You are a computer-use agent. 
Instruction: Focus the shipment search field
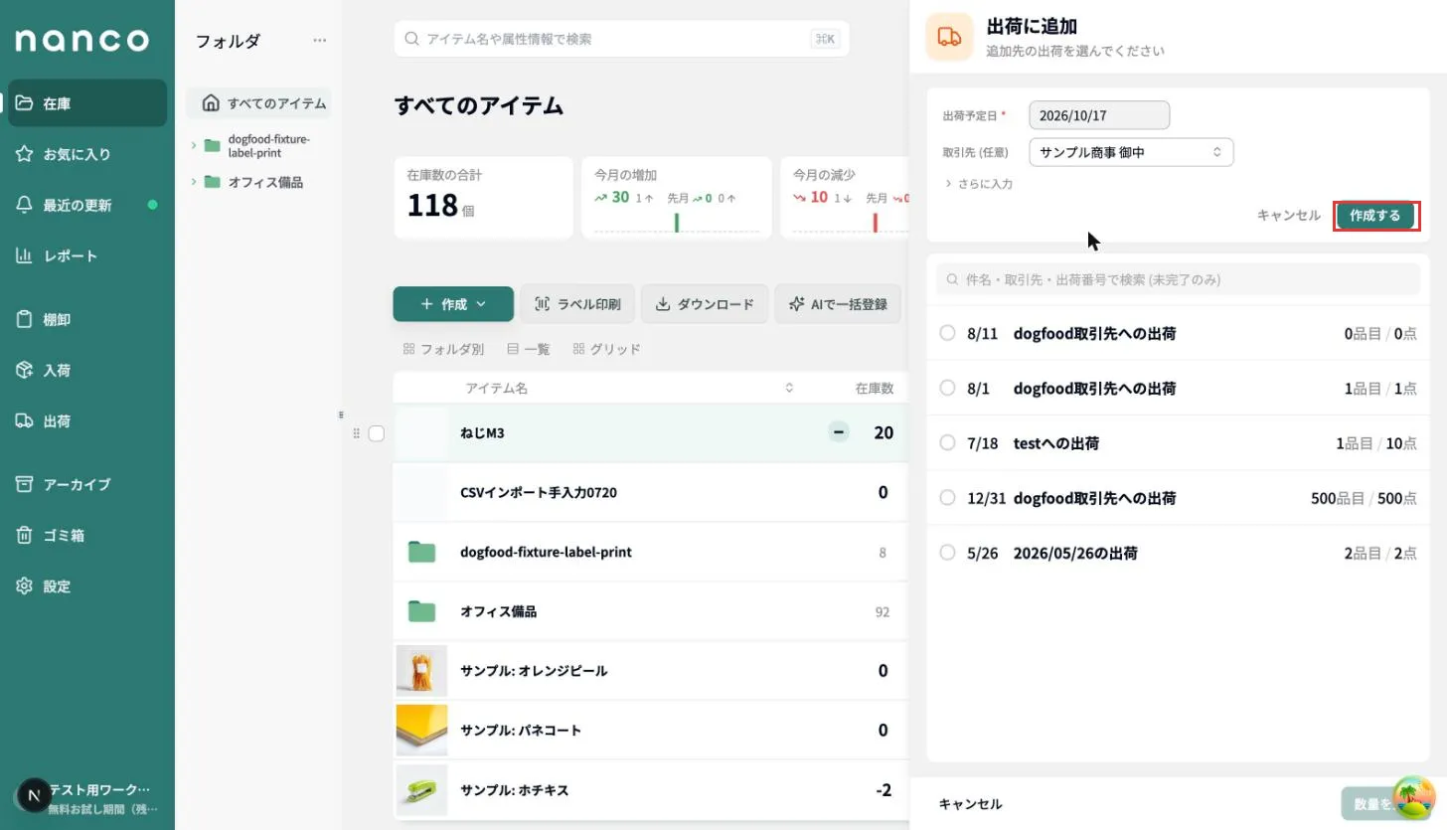coord(1178,279)
